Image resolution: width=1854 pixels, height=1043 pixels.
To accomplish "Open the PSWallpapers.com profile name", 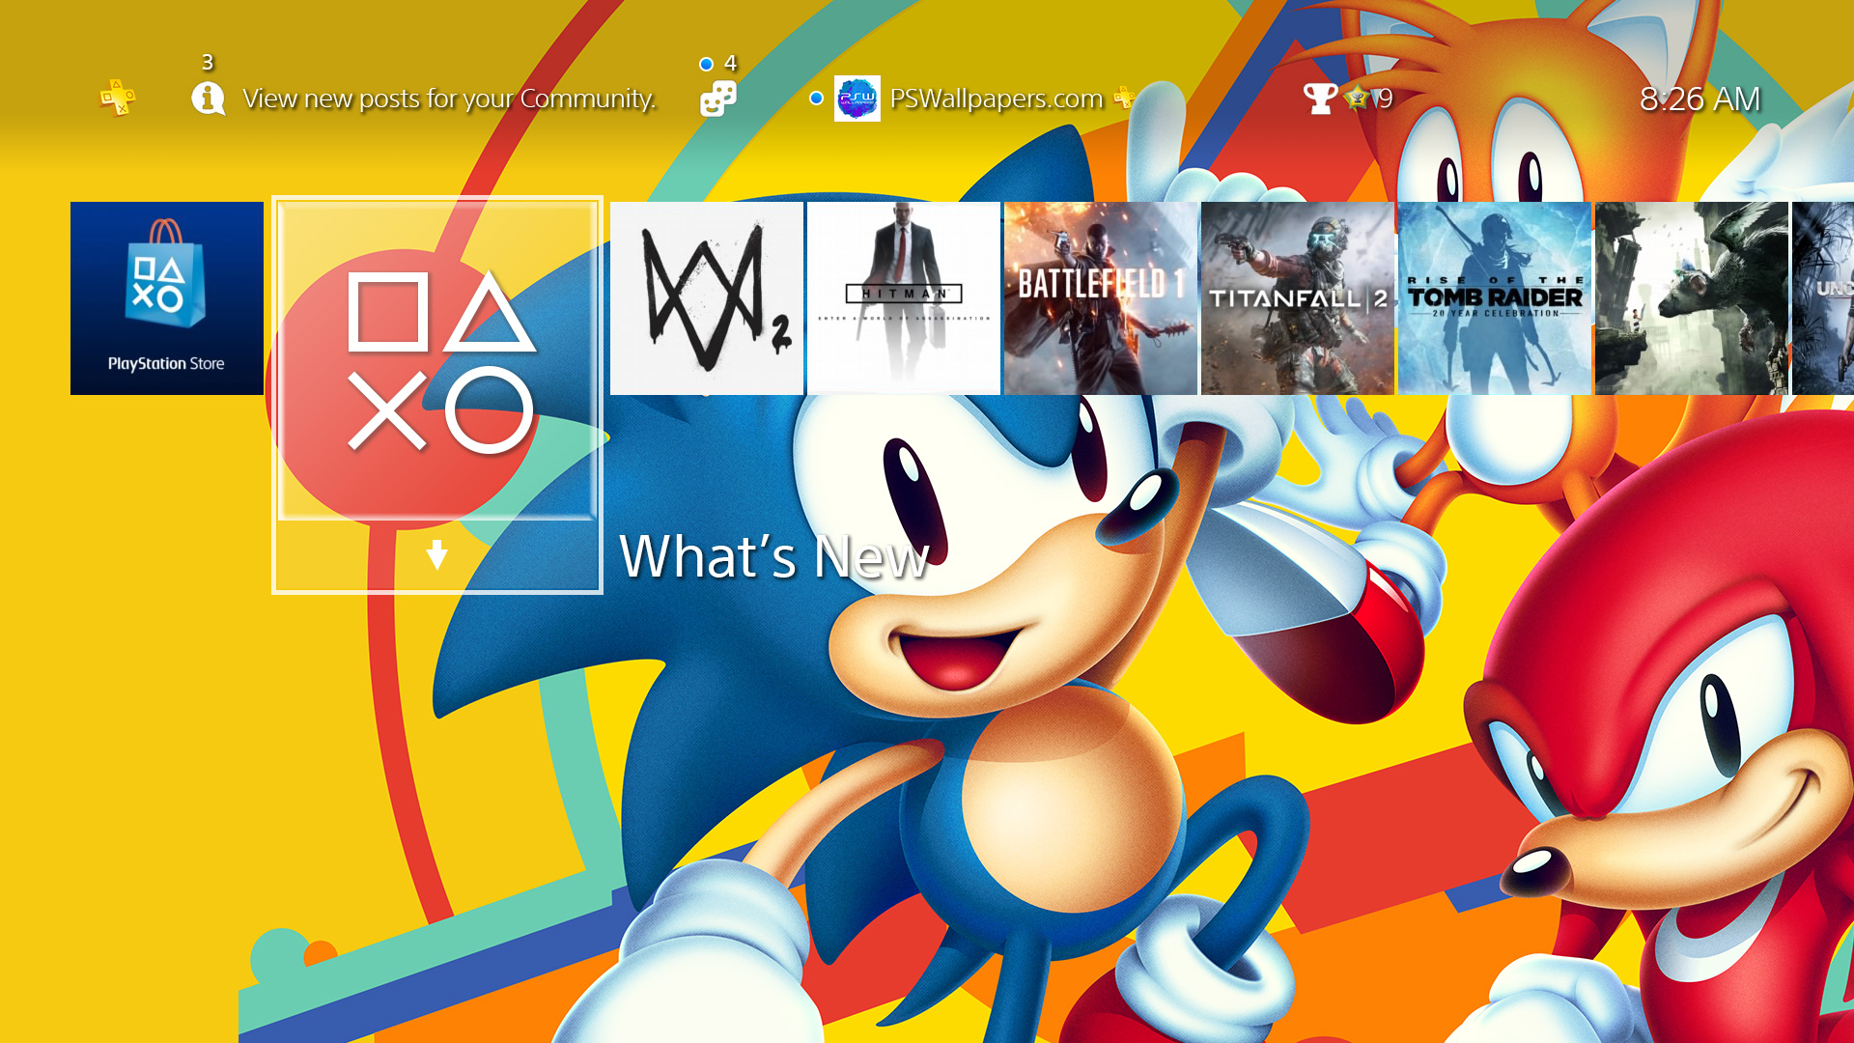I will [996, 99].
